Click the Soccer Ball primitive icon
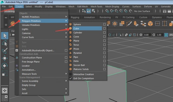 [71, 65]
